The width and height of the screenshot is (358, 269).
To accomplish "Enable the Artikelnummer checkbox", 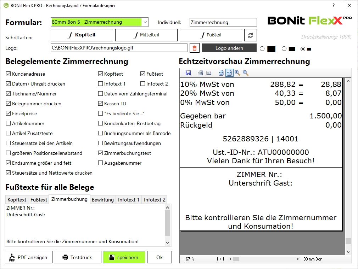I will [x=8, y=123].
